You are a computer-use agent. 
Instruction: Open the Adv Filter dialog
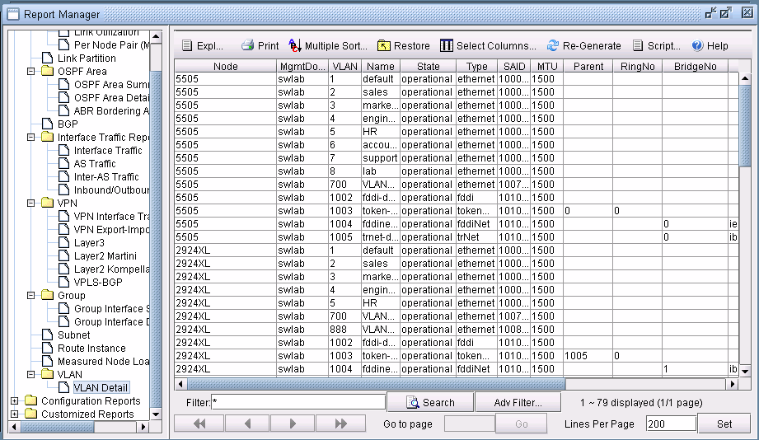pos(518,403)
